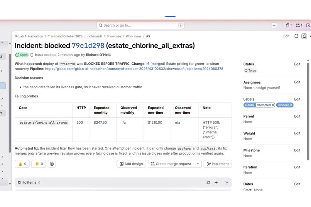Edit the Milestone field

coord(297,150)
